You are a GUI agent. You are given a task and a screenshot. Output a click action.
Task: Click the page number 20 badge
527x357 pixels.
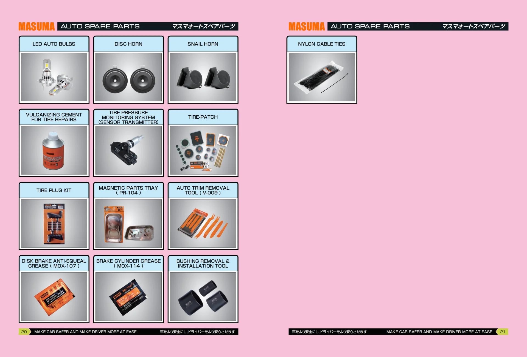click(24, 332)
